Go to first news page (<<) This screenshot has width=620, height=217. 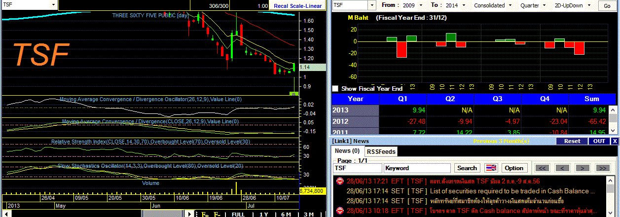tap(543, 168)
